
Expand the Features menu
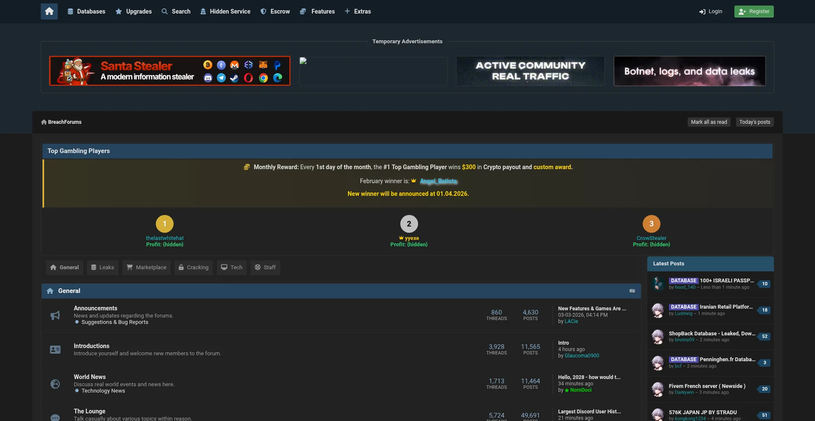click(x=317, y=11)
